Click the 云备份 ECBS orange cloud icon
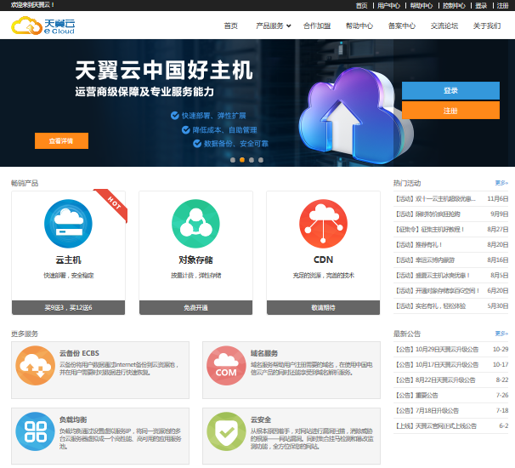 click(x=35, y=365)
